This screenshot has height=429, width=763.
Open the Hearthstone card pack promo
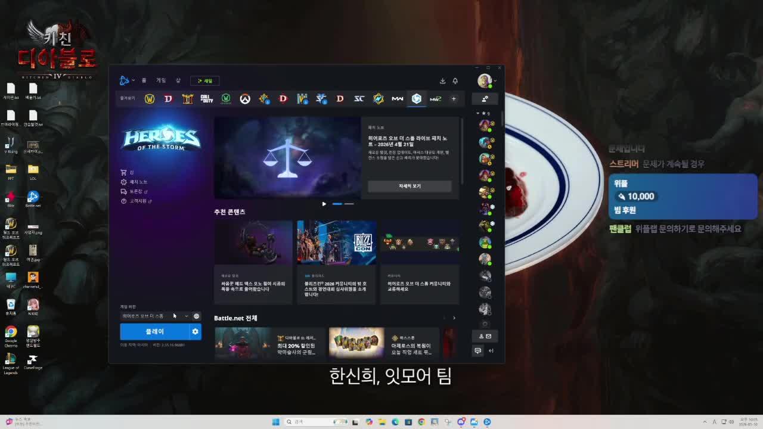pyautogui.click(x=384, y=343)
